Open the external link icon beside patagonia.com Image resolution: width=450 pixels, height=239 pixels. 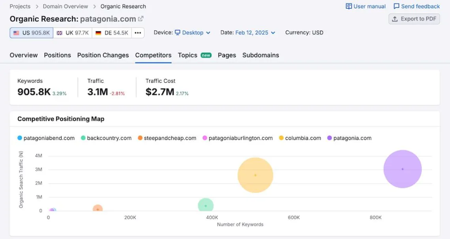tap(141, 19)
